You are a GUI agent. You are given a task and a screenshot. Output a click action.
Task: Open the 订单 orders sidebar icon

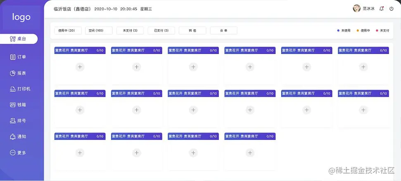tap(13, 57)
